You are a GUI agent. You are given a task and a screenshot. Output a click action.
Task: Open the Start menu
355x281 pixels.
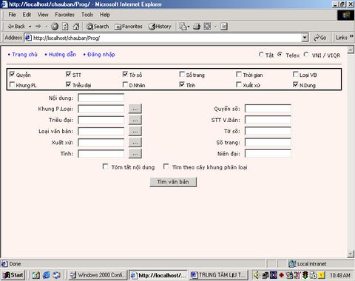point(13,275)
